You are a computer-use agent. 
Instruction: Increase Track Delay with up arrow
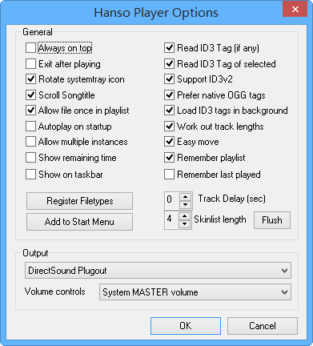pyautogui.click(x=186, y=197)
